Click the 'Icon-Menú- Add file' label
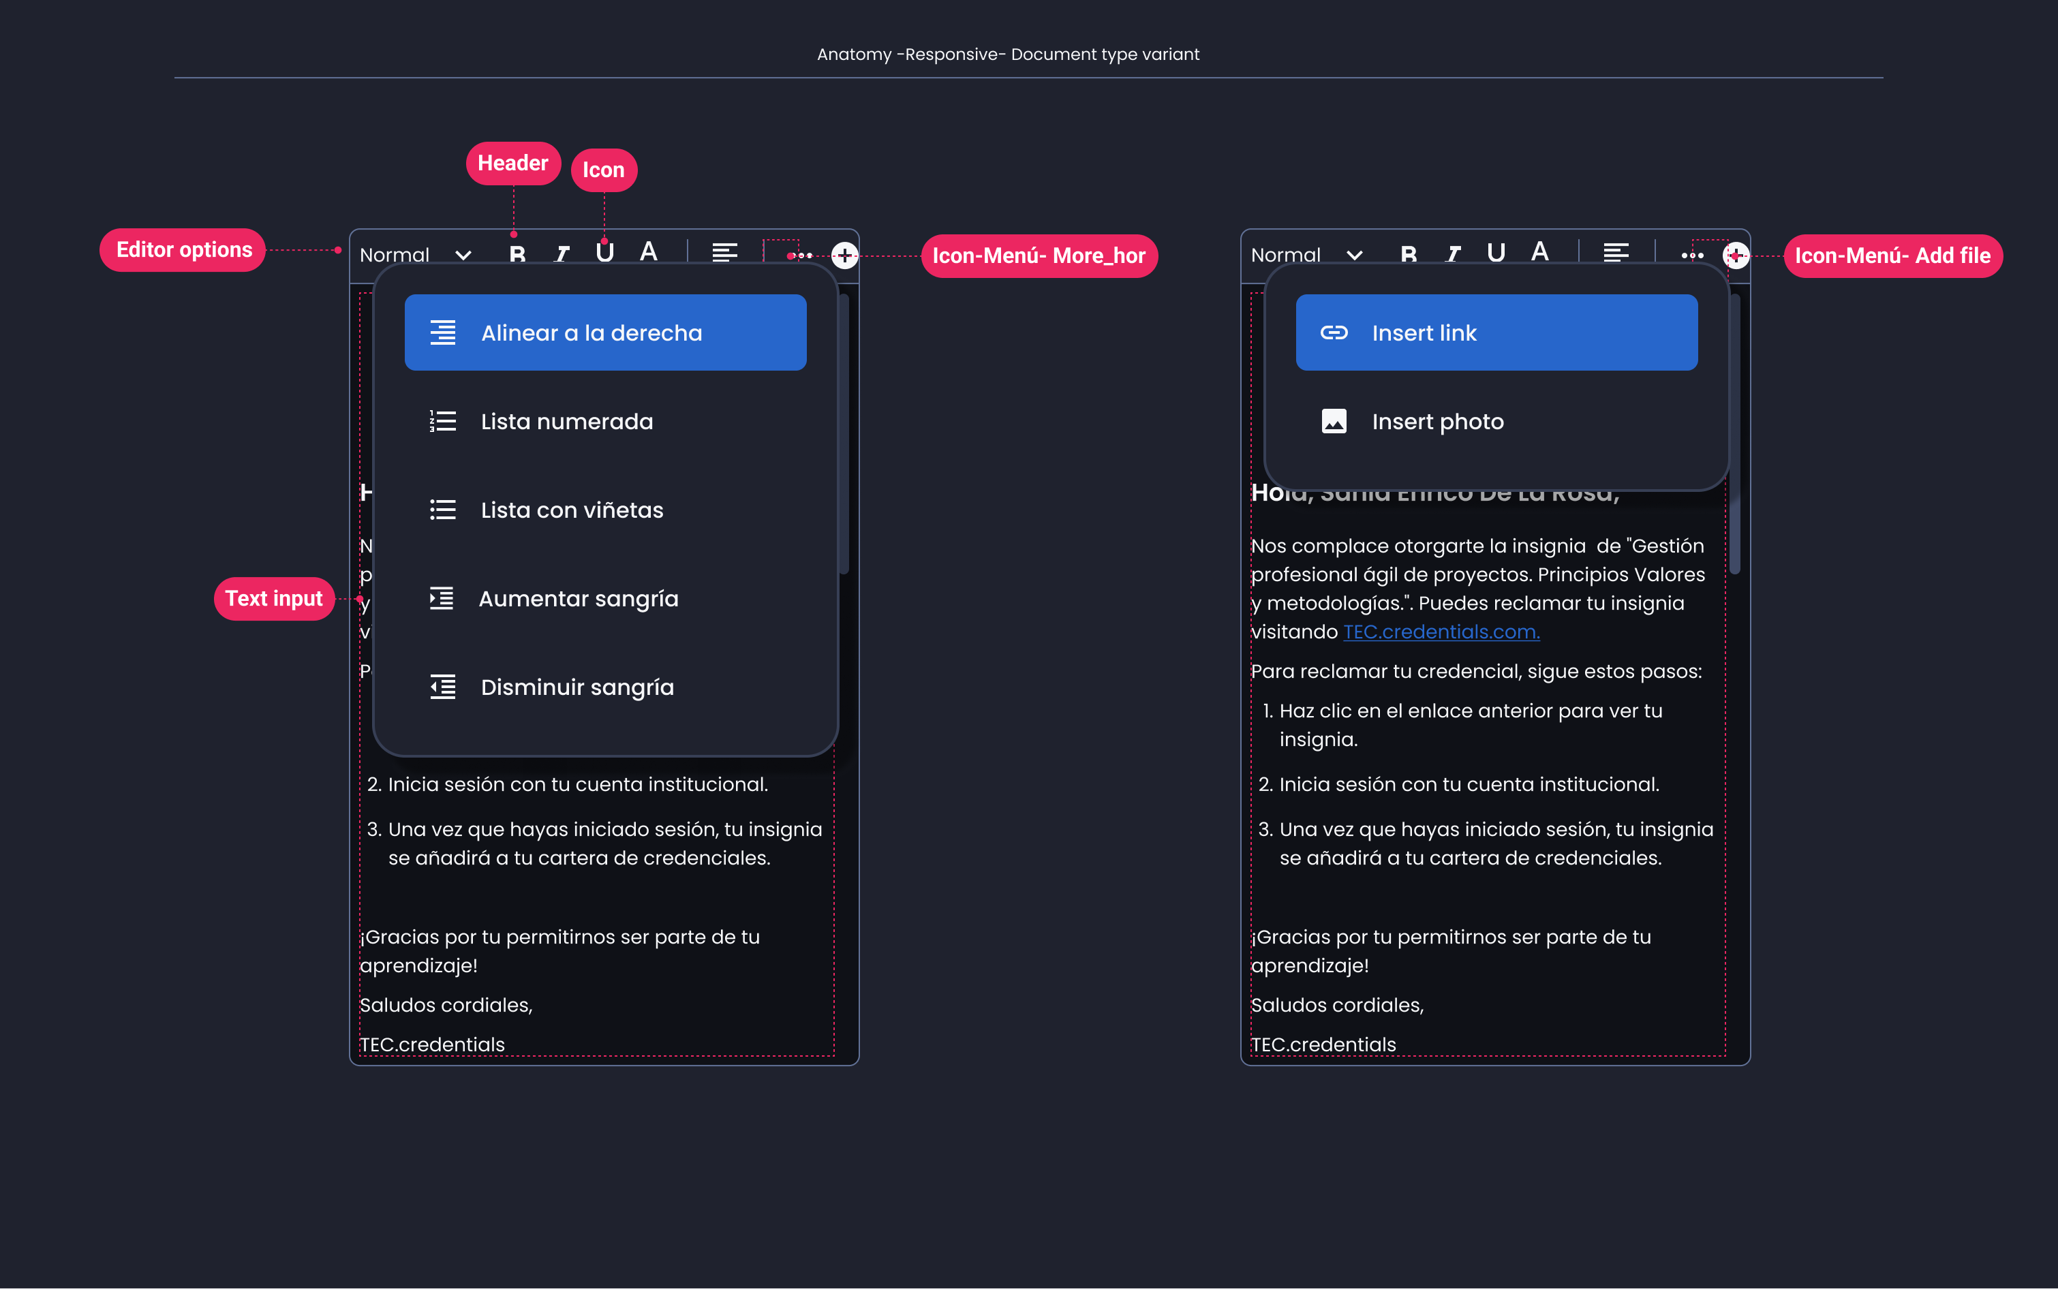Screen dimensions: 2058x1289 (1892, 255)
